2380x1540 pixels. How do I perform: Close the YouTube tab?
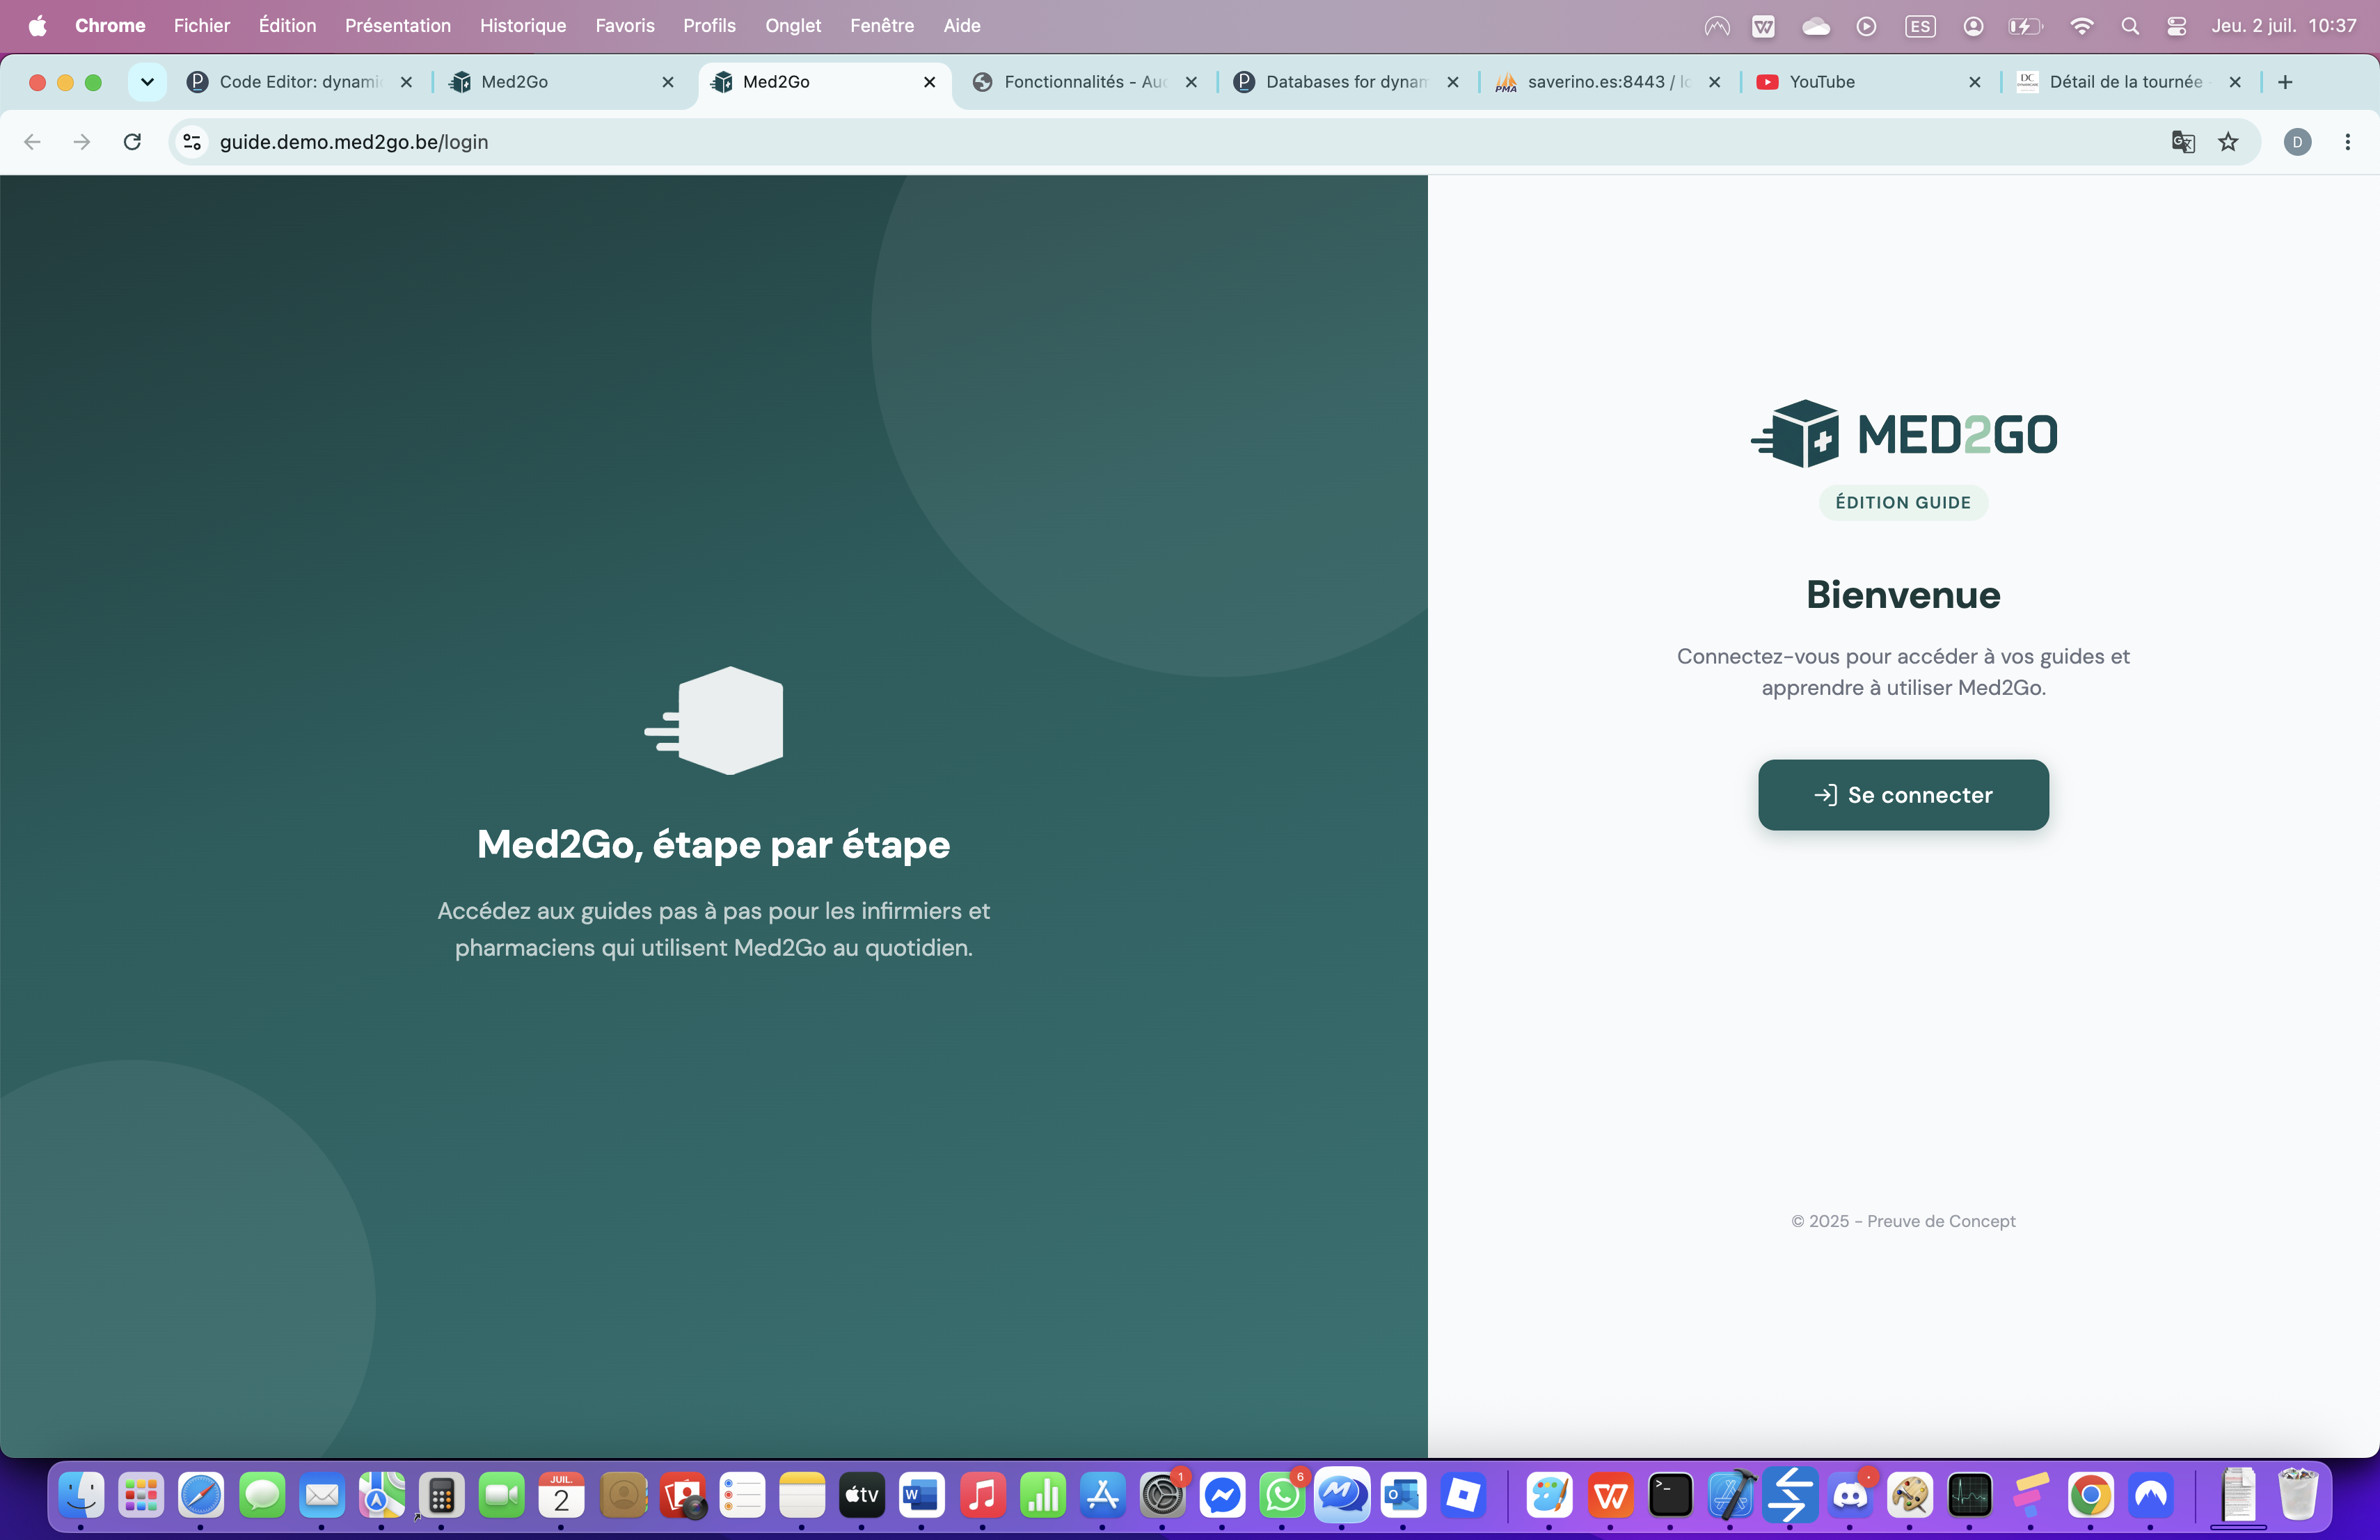1974,82
